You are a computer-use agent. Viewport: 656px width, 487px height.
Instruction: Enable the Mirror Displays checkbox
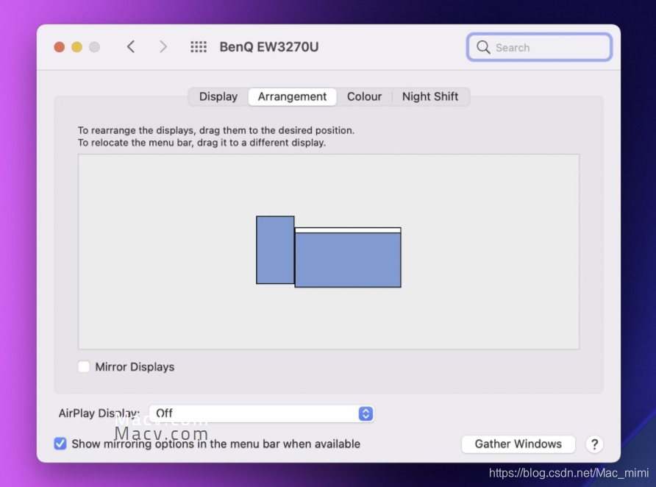pos(84,366)
